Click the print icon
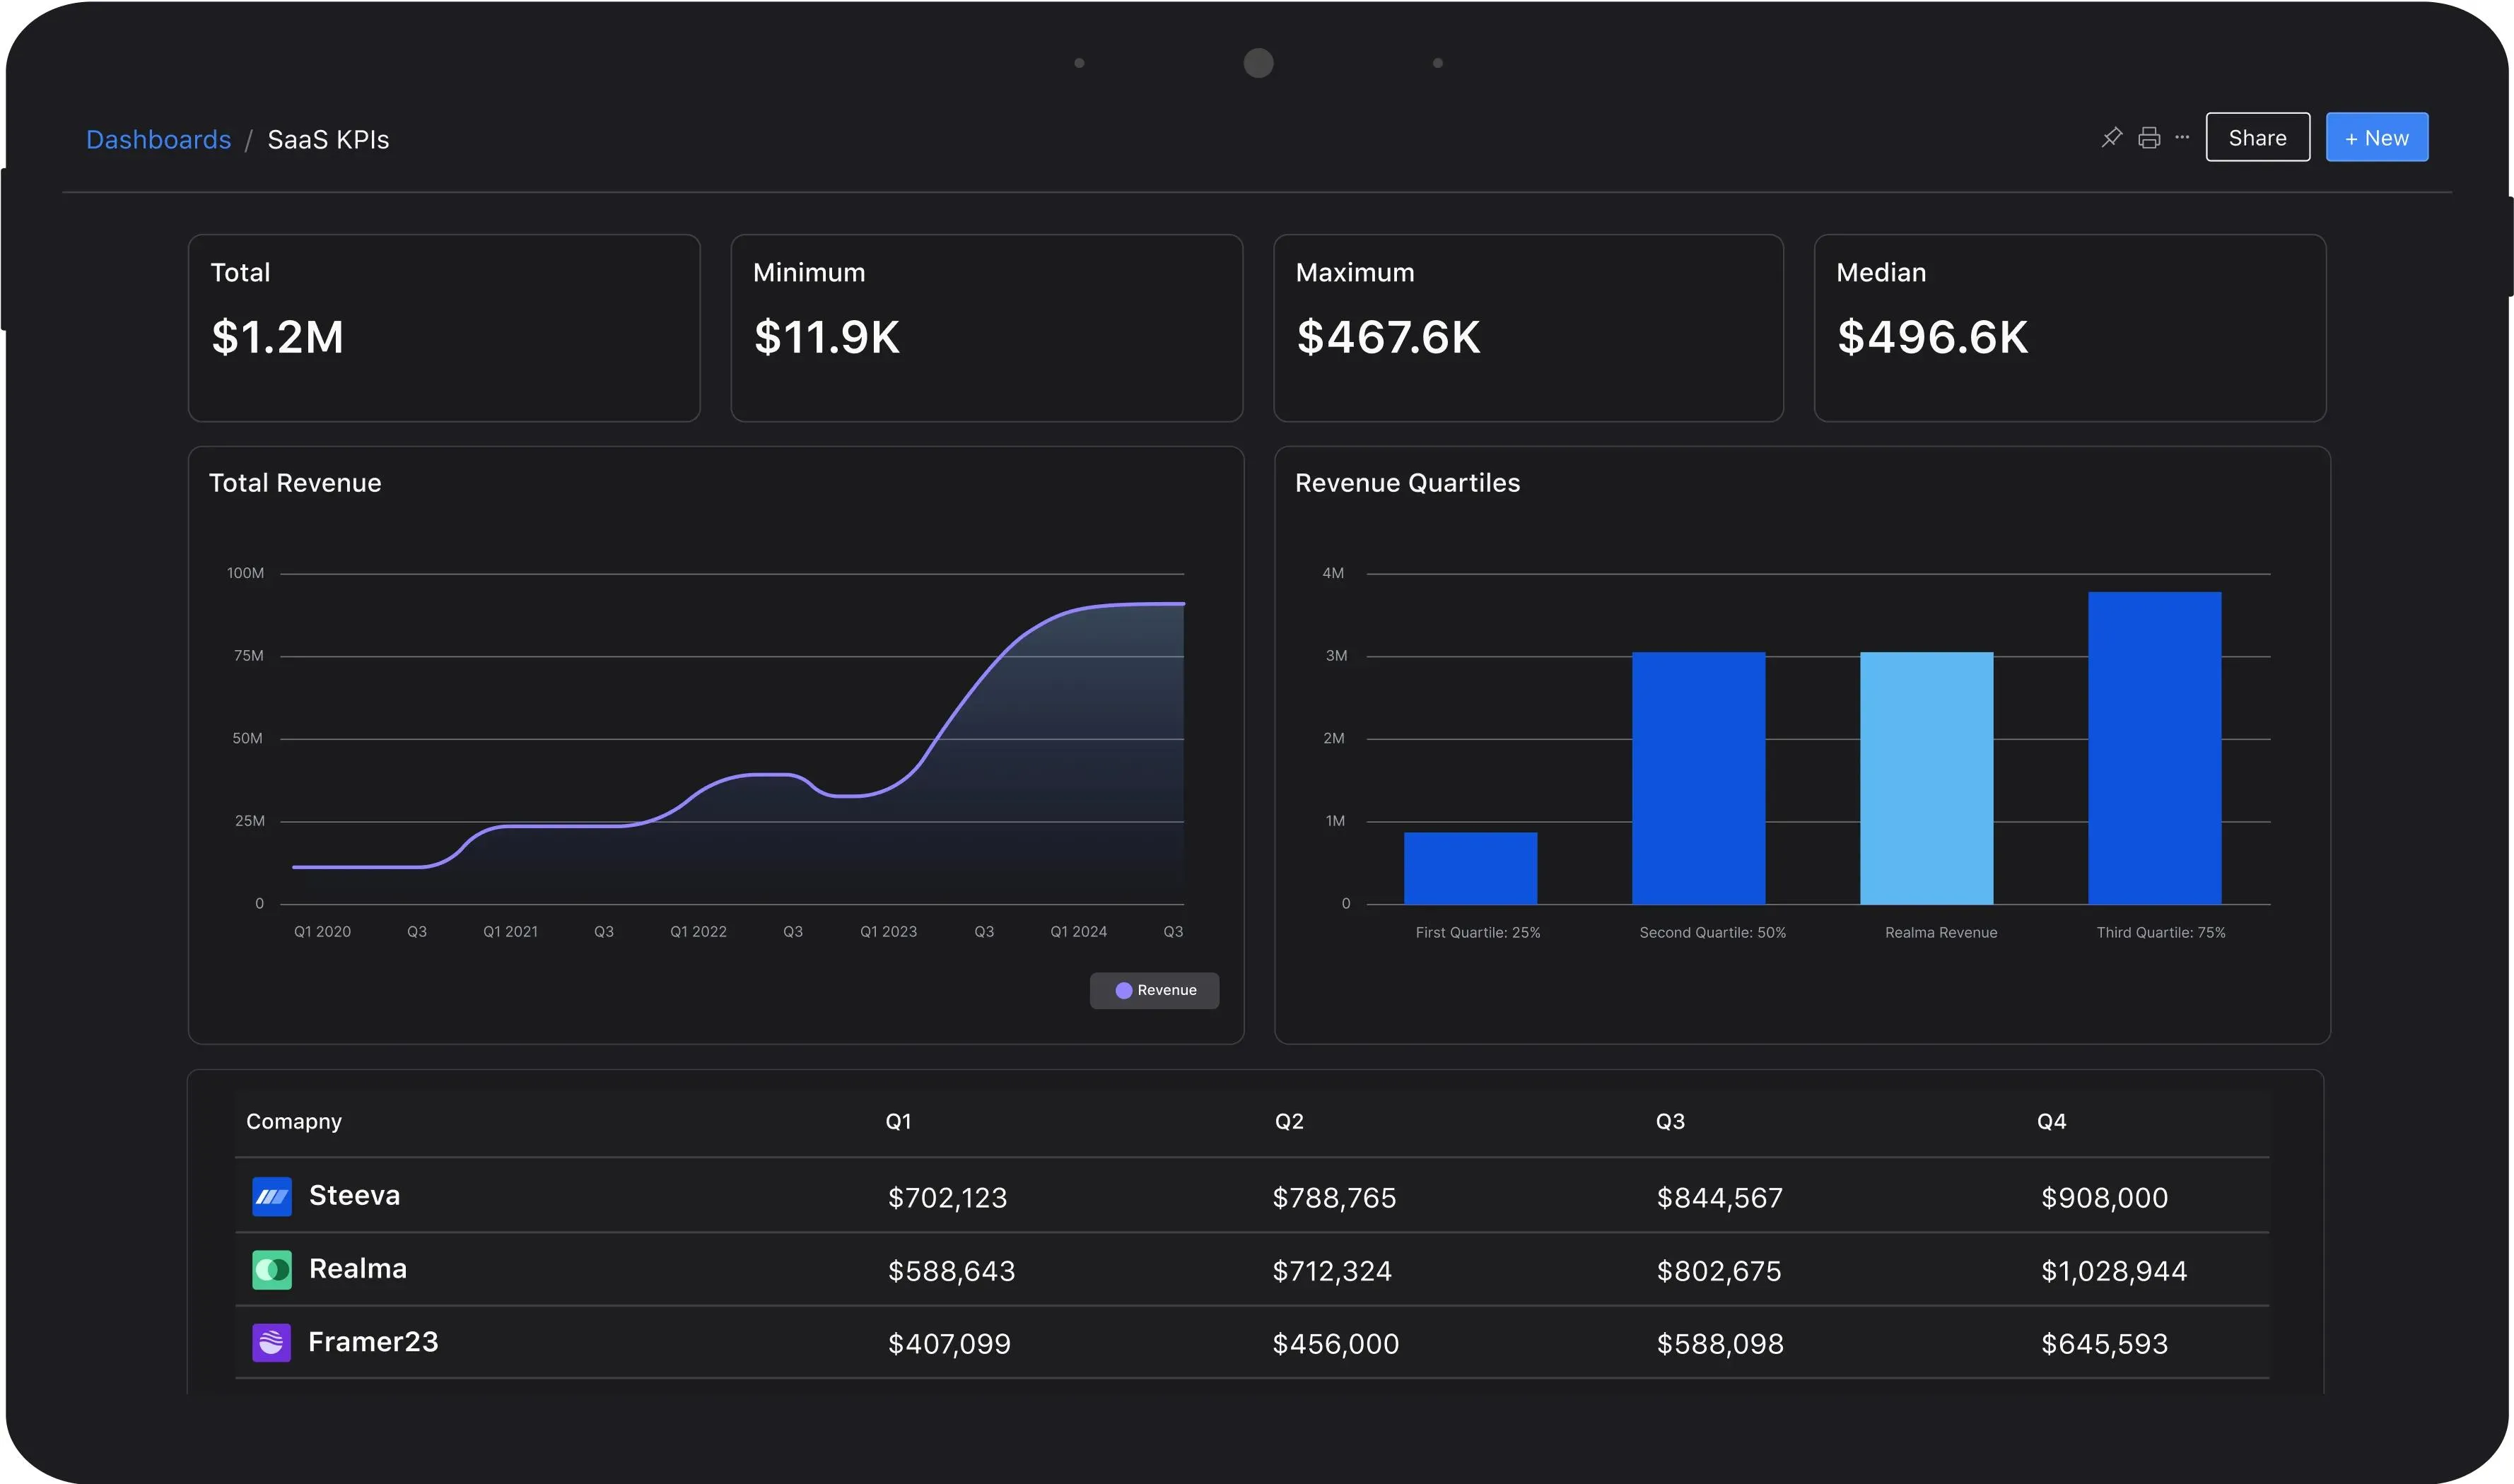 click(2148, 138)
